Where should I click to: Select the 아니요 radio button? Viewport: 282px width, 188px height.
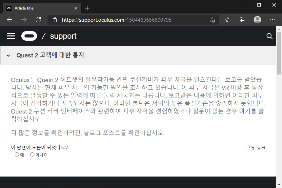(x=32, y=154)
